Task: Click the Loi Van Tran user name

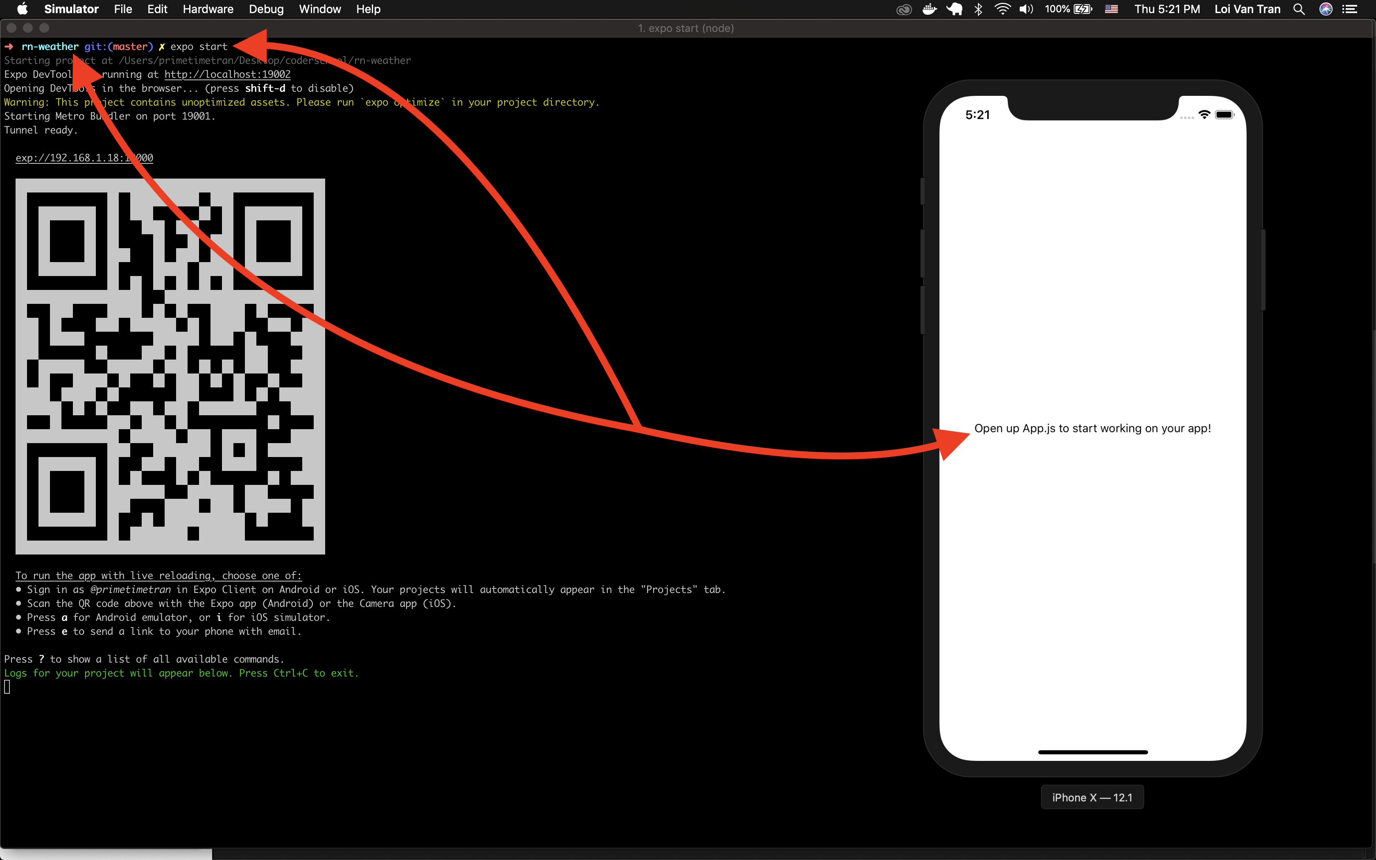Action: pyautogui.click(x=1247, y=9)
